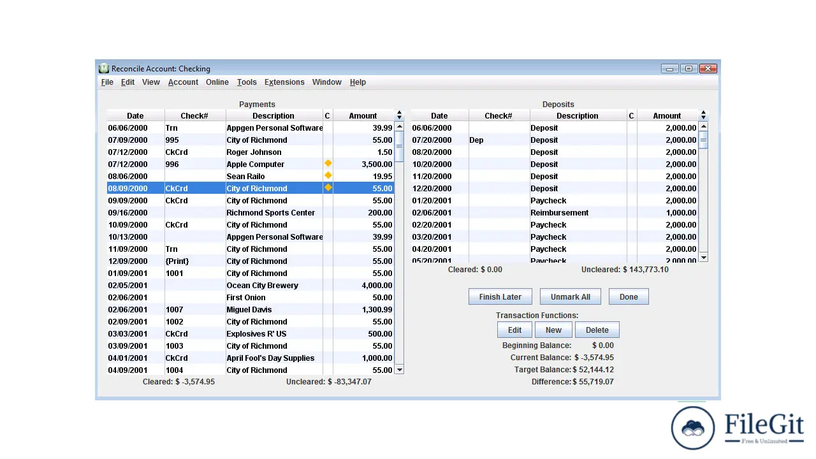Click Deposits scrollbar down arrow
This screenshot has height=459, width=816.
(x=704, y=257)
